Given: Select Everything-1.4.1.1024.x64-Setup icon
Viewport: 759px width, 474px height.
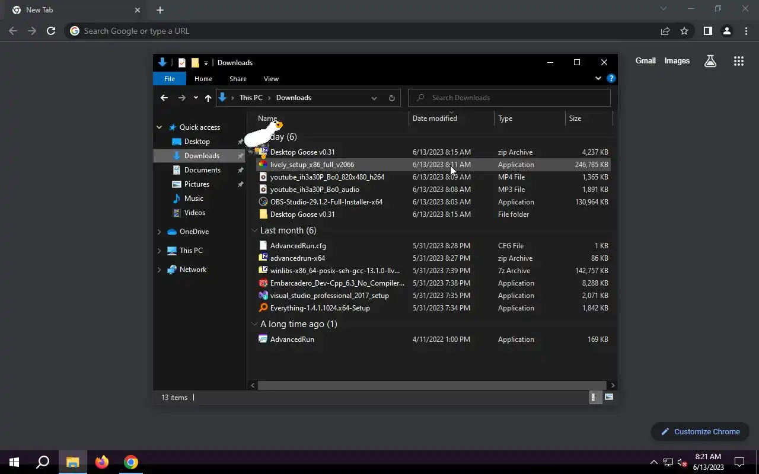Looking at the screenshot, I should coord(263,308).
